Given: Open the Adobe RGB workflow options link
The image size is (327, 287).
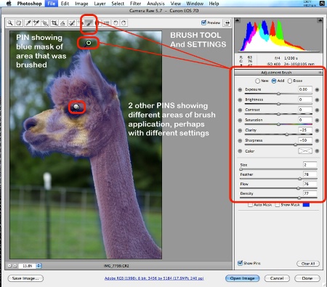Looking at the screenshot, I should coord(154,278).
